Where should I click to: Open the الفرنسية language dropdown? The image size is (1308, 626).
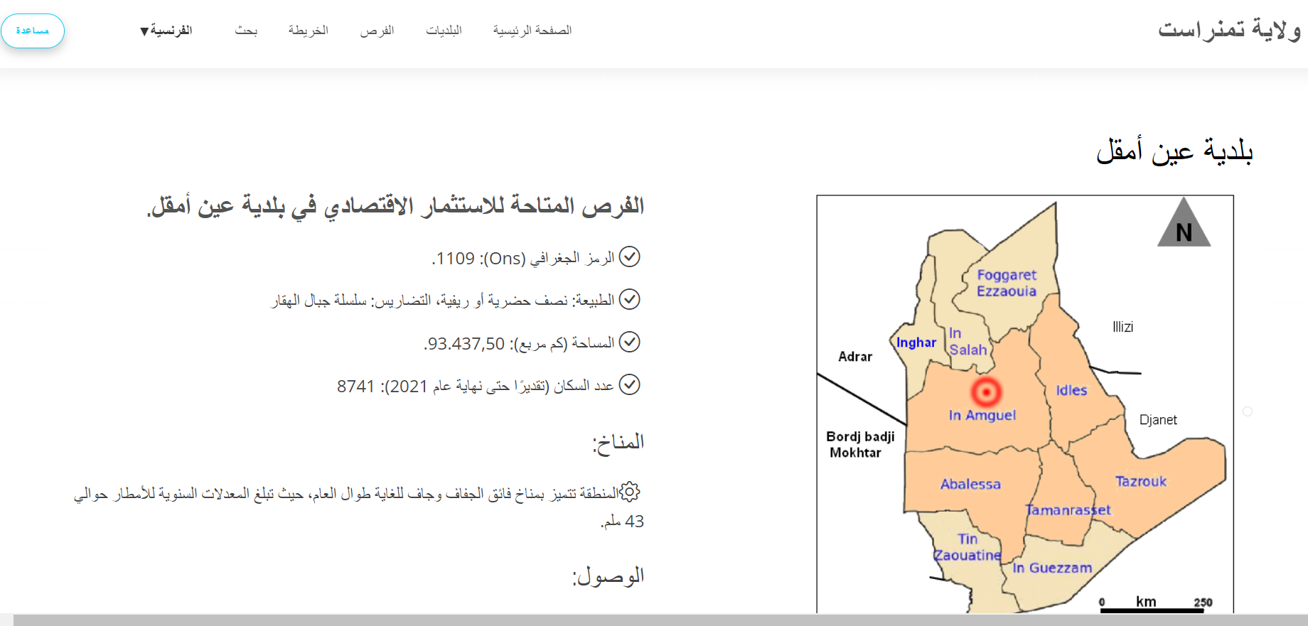(x=166, y=31)
